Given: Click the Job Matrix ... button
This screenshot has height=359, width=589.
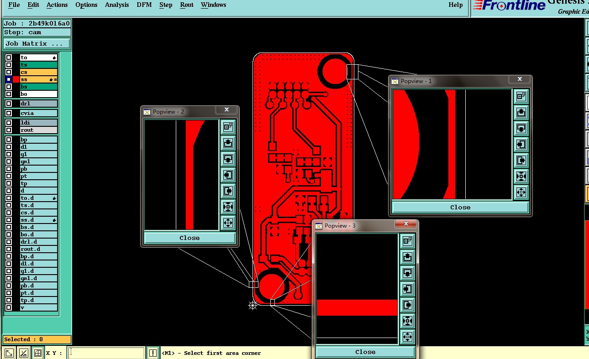Looking at the screenshot, I should click(37, 44).
